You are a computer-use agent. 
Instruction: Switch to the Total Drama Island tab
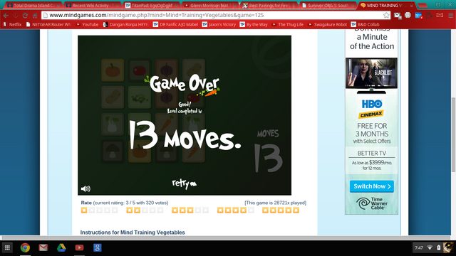(x=33, y=6)
